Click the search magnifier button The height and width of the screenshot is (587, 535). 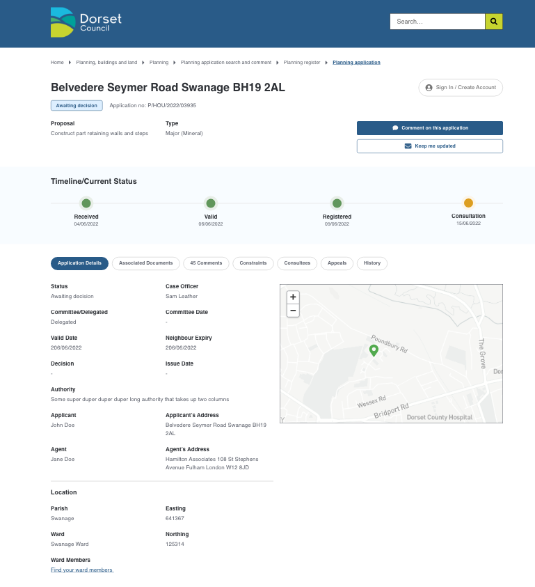(x=494, y=22)
